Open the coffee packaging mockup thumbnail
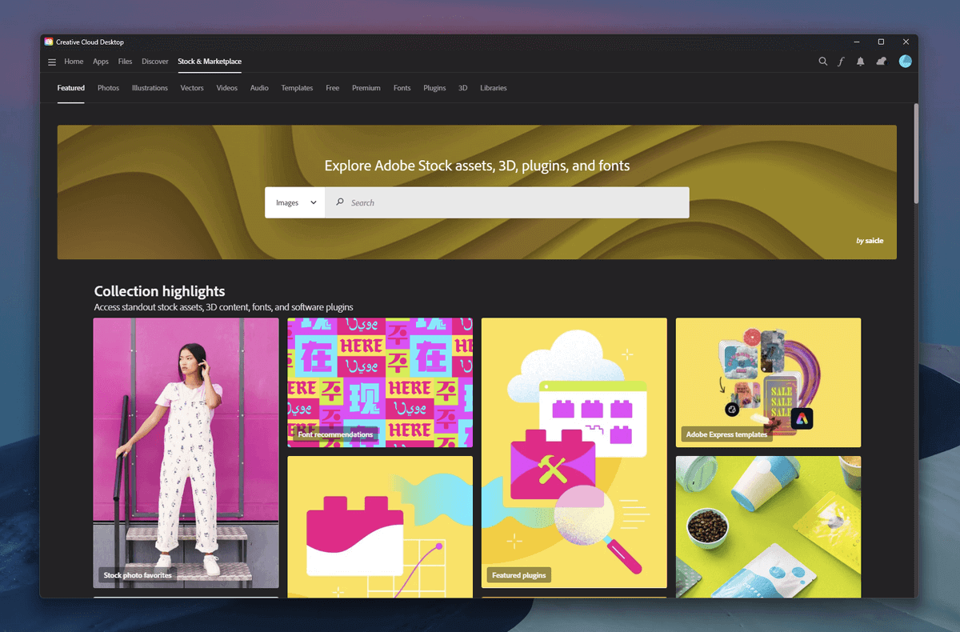 tap(768, 526)
